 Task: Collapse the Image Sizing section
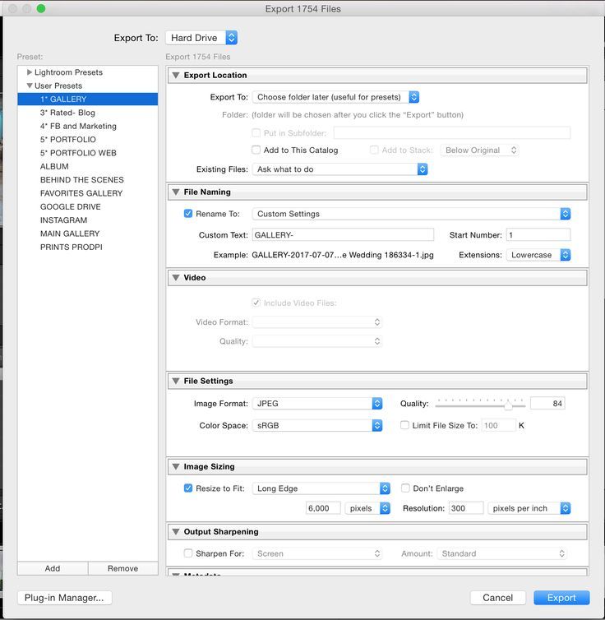pos(176,467)
